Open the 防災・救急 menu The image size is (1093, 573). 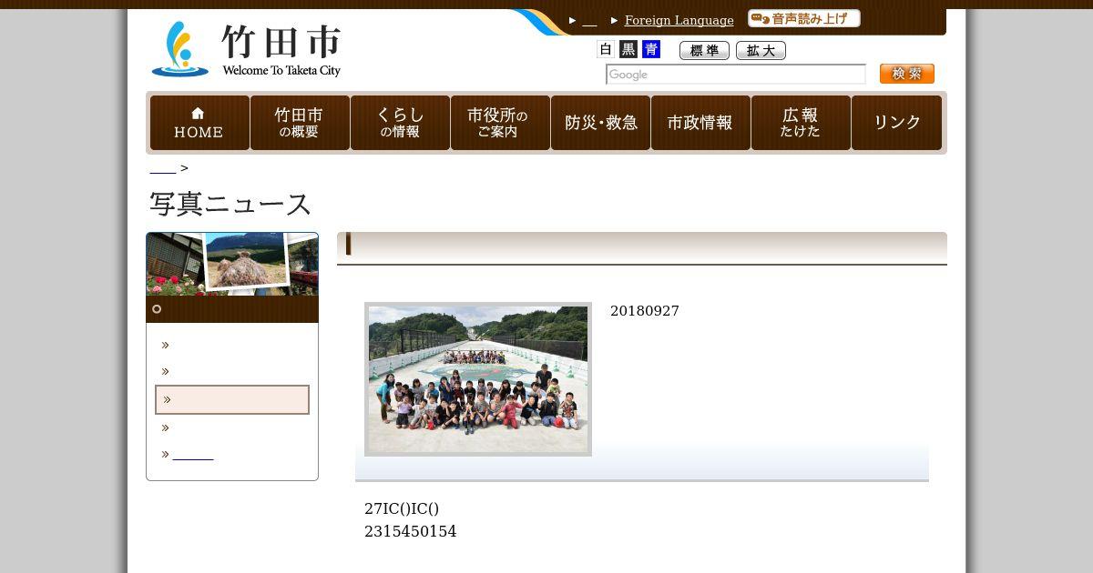pyautogui.click(x=600, y=123)
